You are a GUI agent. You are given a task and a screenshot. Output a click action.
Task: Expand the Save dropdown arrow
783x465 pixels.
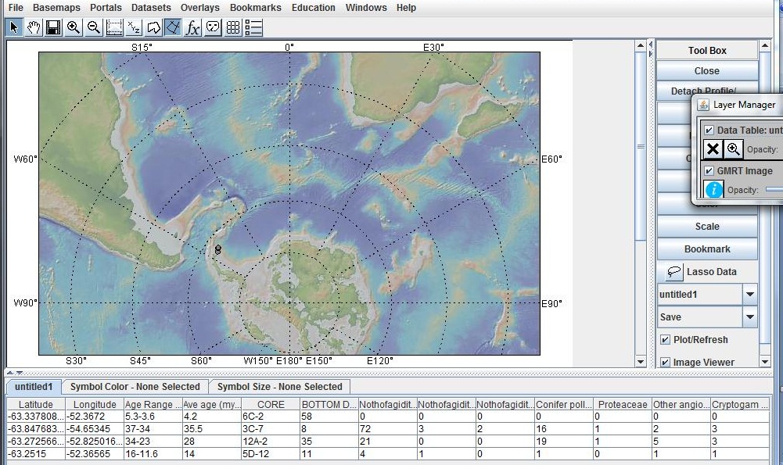749,317
